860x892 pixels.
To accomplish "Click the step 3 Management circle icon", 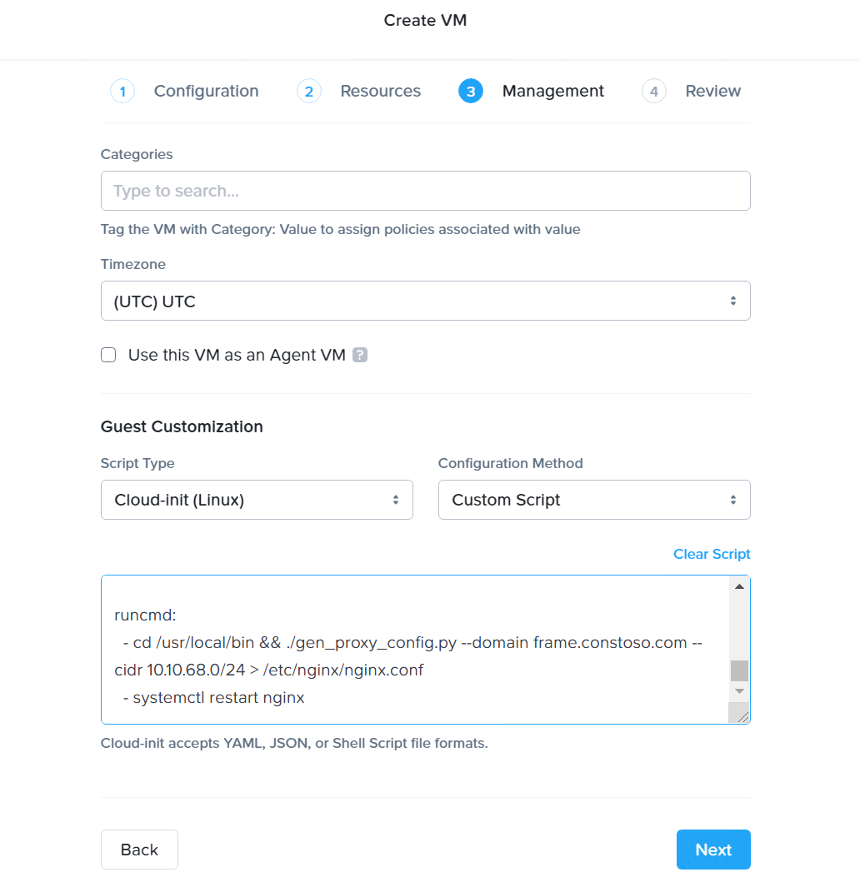I will [x=471, y=92].
